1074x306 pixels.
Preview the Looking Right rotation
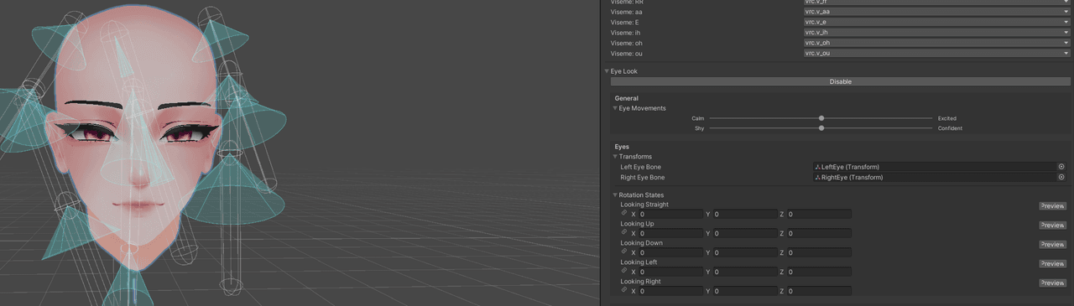(1052, 283)
